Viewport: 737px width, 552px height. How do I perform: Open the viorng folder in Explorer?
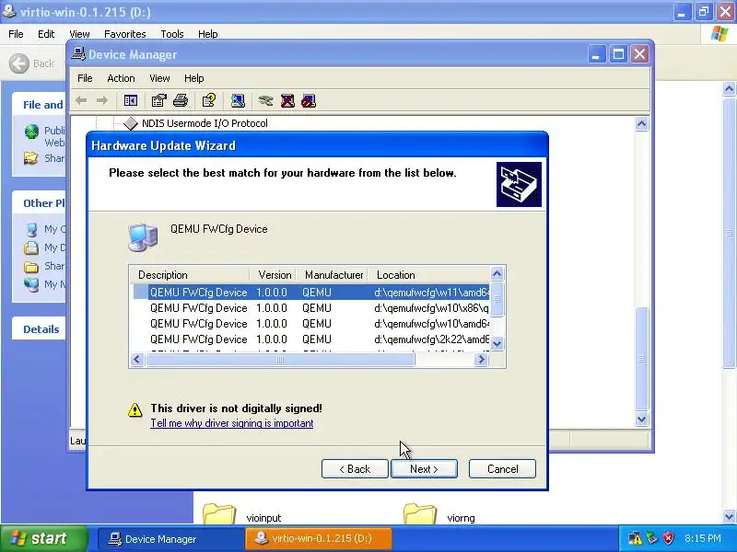(420, 514)
